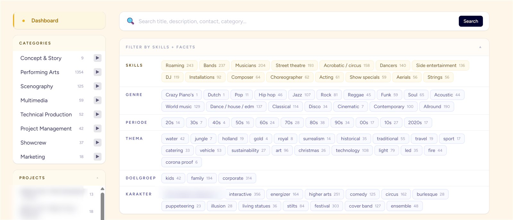This screenshot has width=513, height=220.
Task: Filter by Cinematic genre
Action: [x=351, y=107]
